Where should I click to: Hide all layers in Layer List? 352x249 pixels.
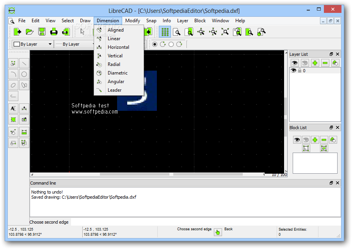(x=305, y=63)
